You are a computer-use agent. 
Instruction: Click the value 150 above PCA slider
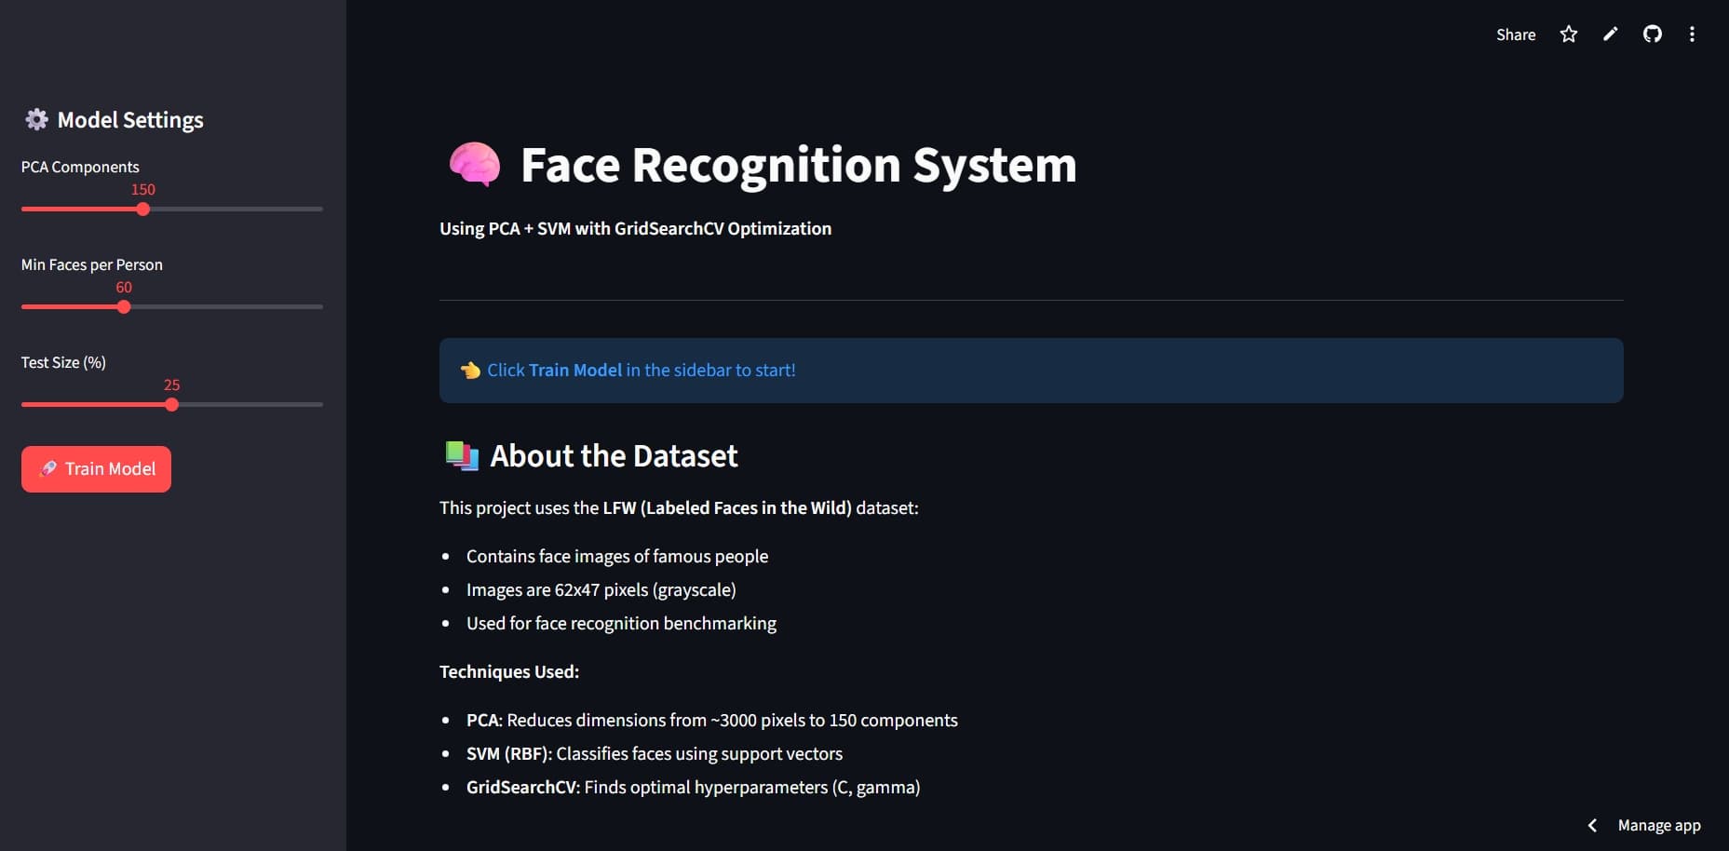[x=142, y=189]
